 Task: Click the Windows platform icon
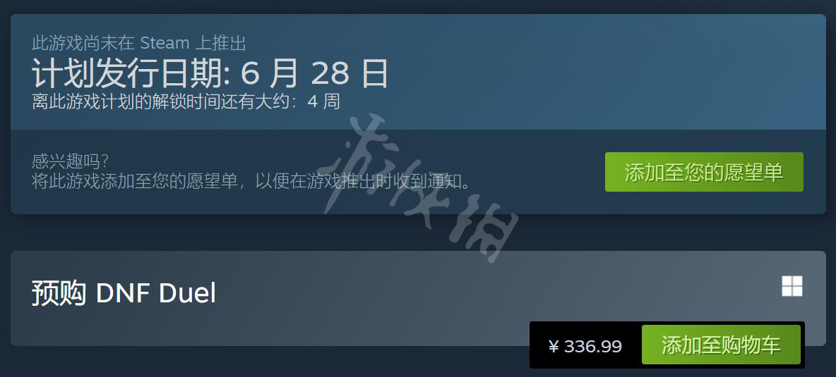point(792,286)
